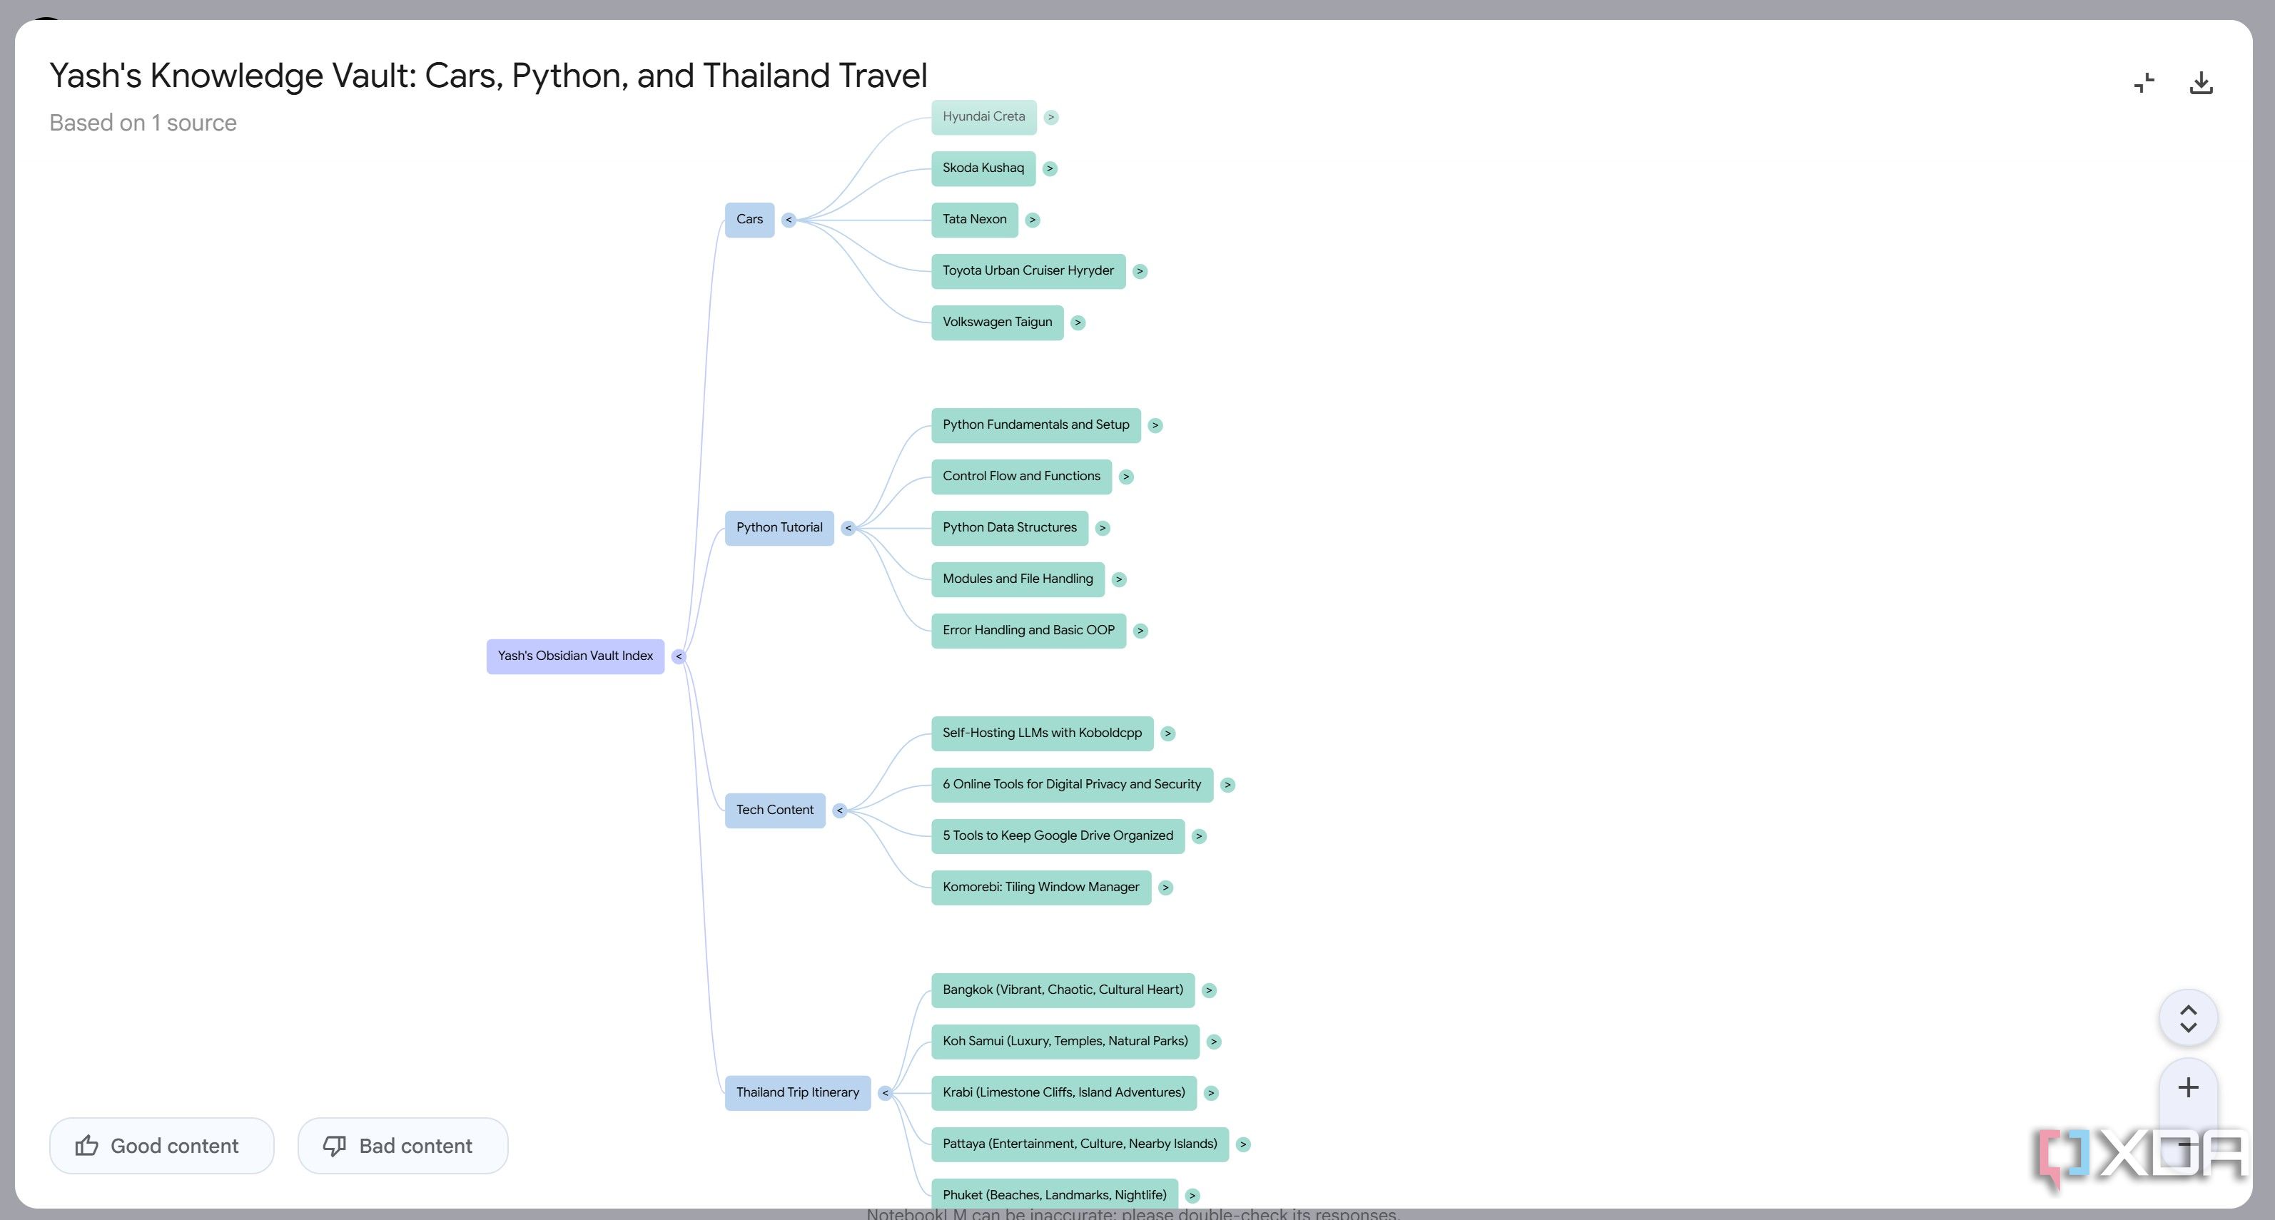Screen dimensions: 2275x1220
Task: Open Phuket (Beaches, Landmarks, Nightlife) node
Action: point(1055,1194)
